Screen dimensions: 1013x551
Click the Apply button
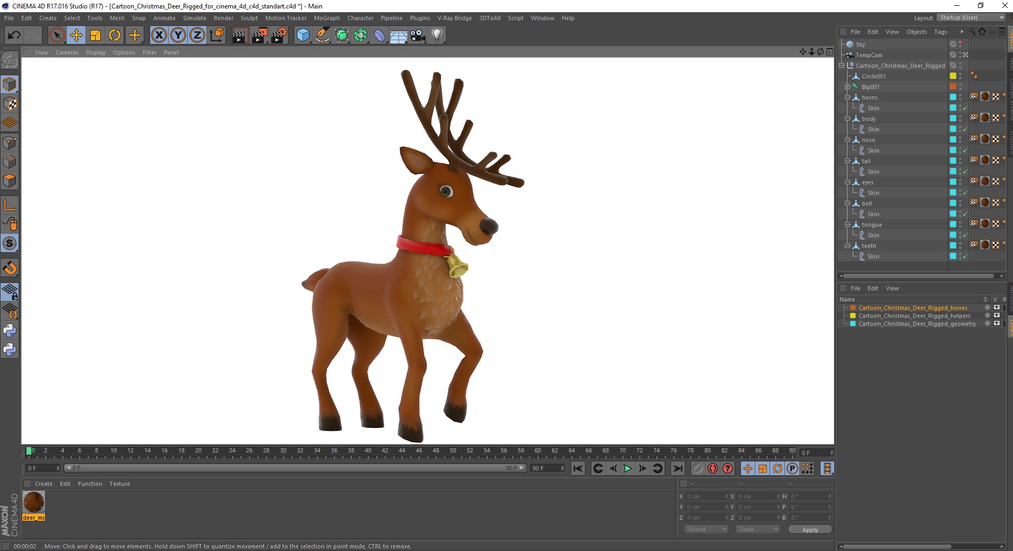(x=810, y=529)
